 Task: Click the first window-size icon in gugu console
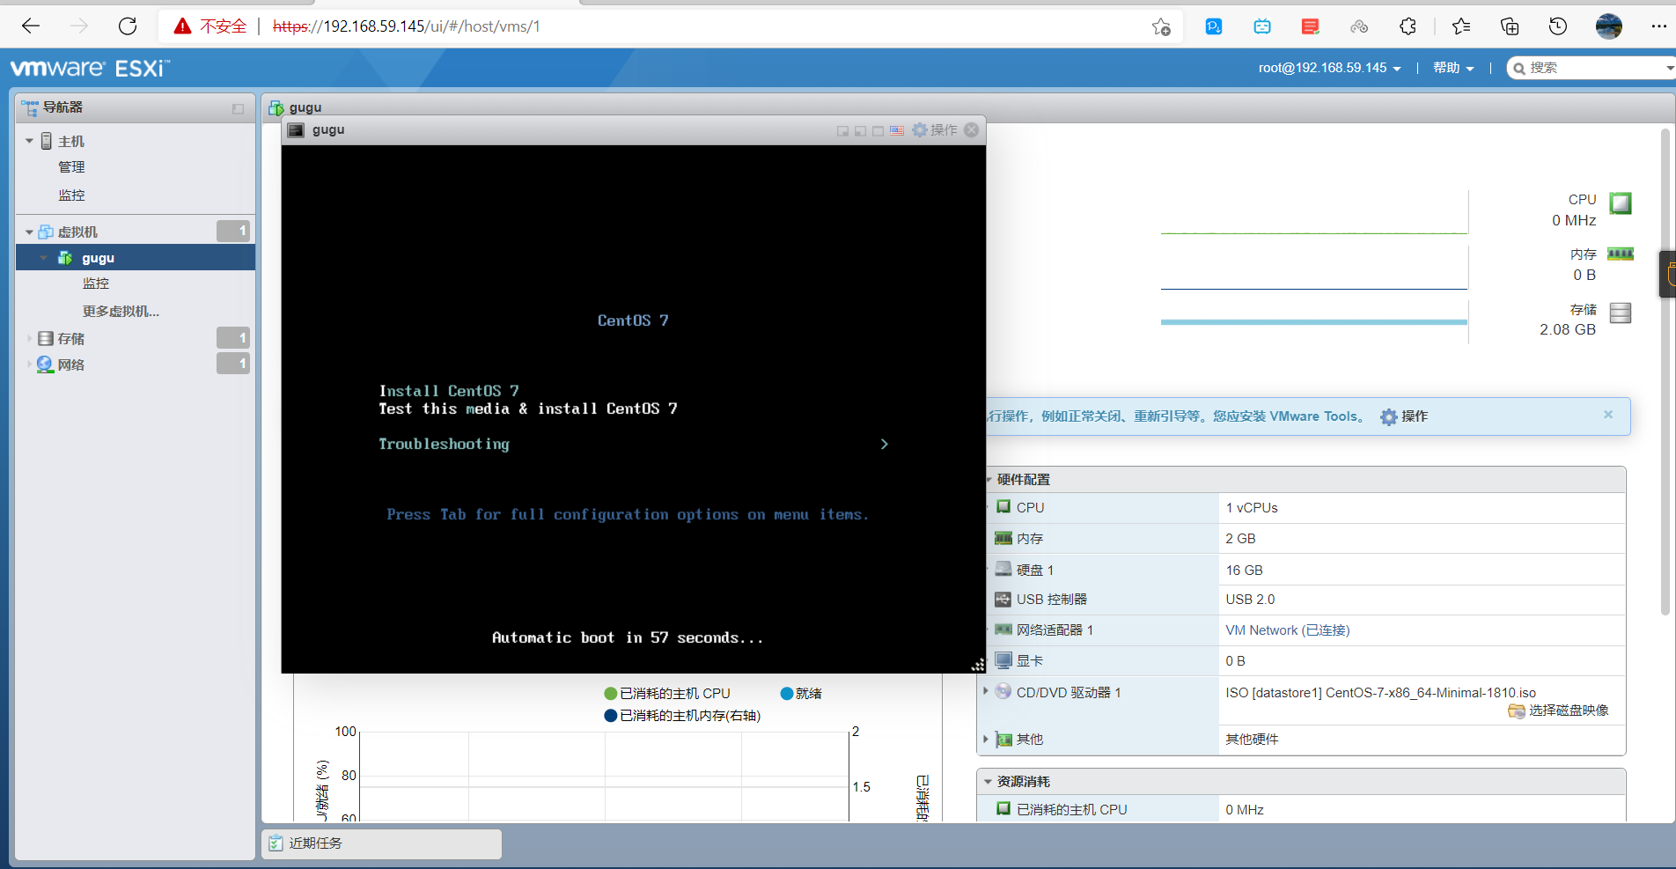842,130
